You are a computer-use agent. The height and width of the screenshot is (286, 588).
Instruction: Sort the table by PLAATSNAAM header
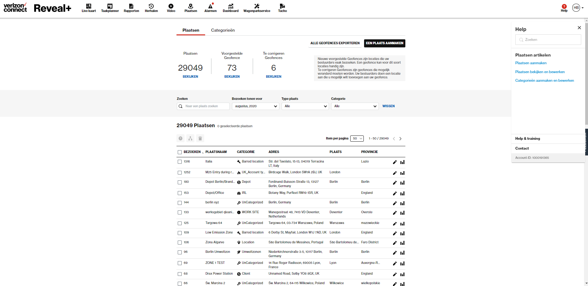(x=216, y=152)
